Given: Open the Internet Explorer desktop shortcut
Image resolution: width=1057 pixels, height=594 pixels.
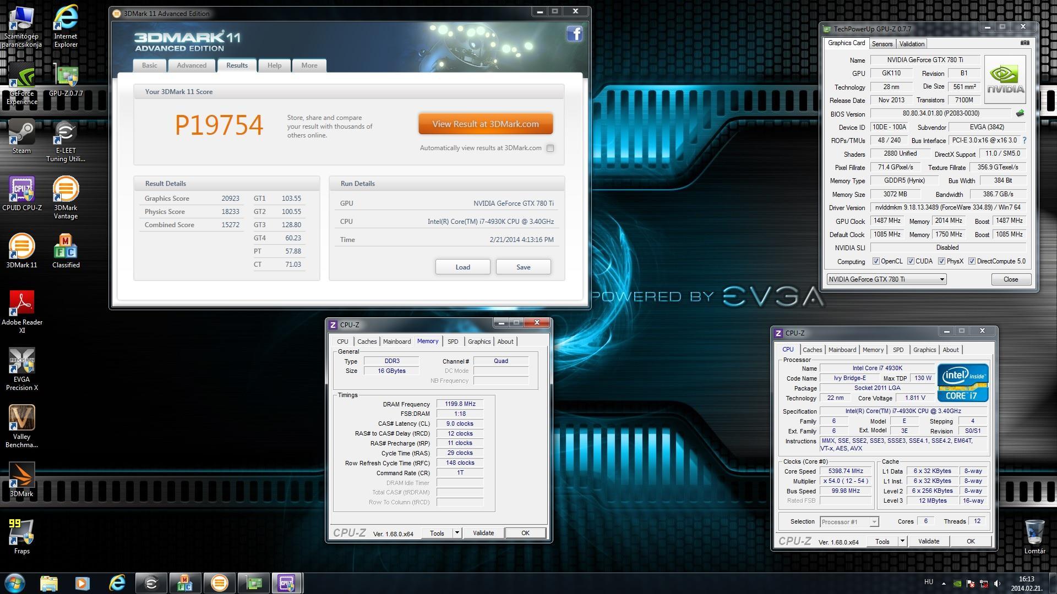Looking at the screenshot, I should [66, 25].
